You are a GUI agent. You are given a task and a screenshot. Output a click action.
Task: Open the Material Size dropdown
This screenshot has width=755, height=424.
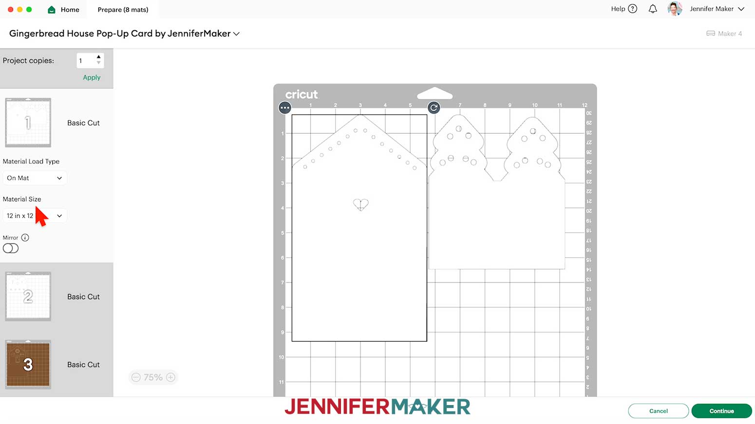pos(35,216)
